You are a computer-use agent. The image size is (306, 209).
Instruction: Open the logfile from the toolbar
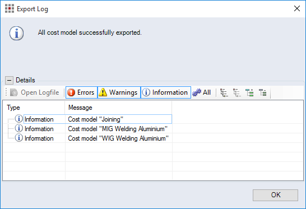[x=35, y=92]
